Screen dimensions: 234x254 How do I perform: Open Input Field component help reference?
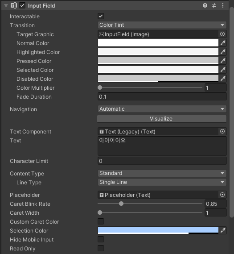205,5
